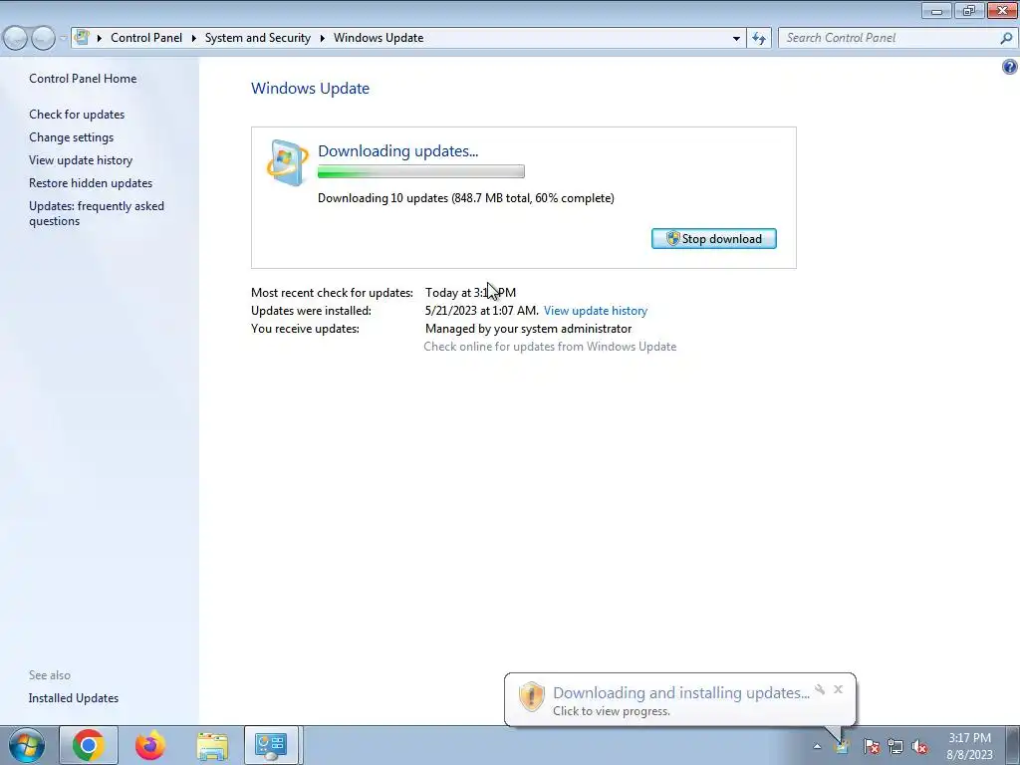
Task: Open the recent pages dropdown beside Forward
Action: pos(63,39)
